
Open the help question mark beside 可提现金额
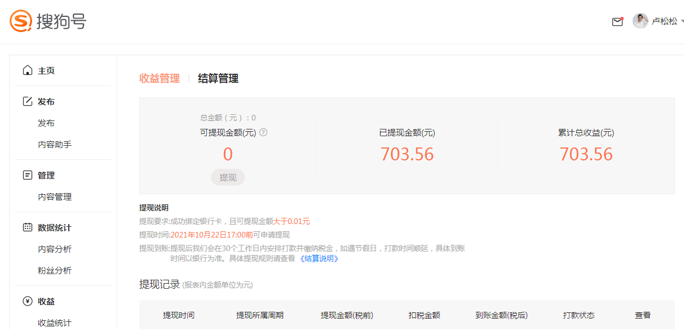(x=264, y=132)
